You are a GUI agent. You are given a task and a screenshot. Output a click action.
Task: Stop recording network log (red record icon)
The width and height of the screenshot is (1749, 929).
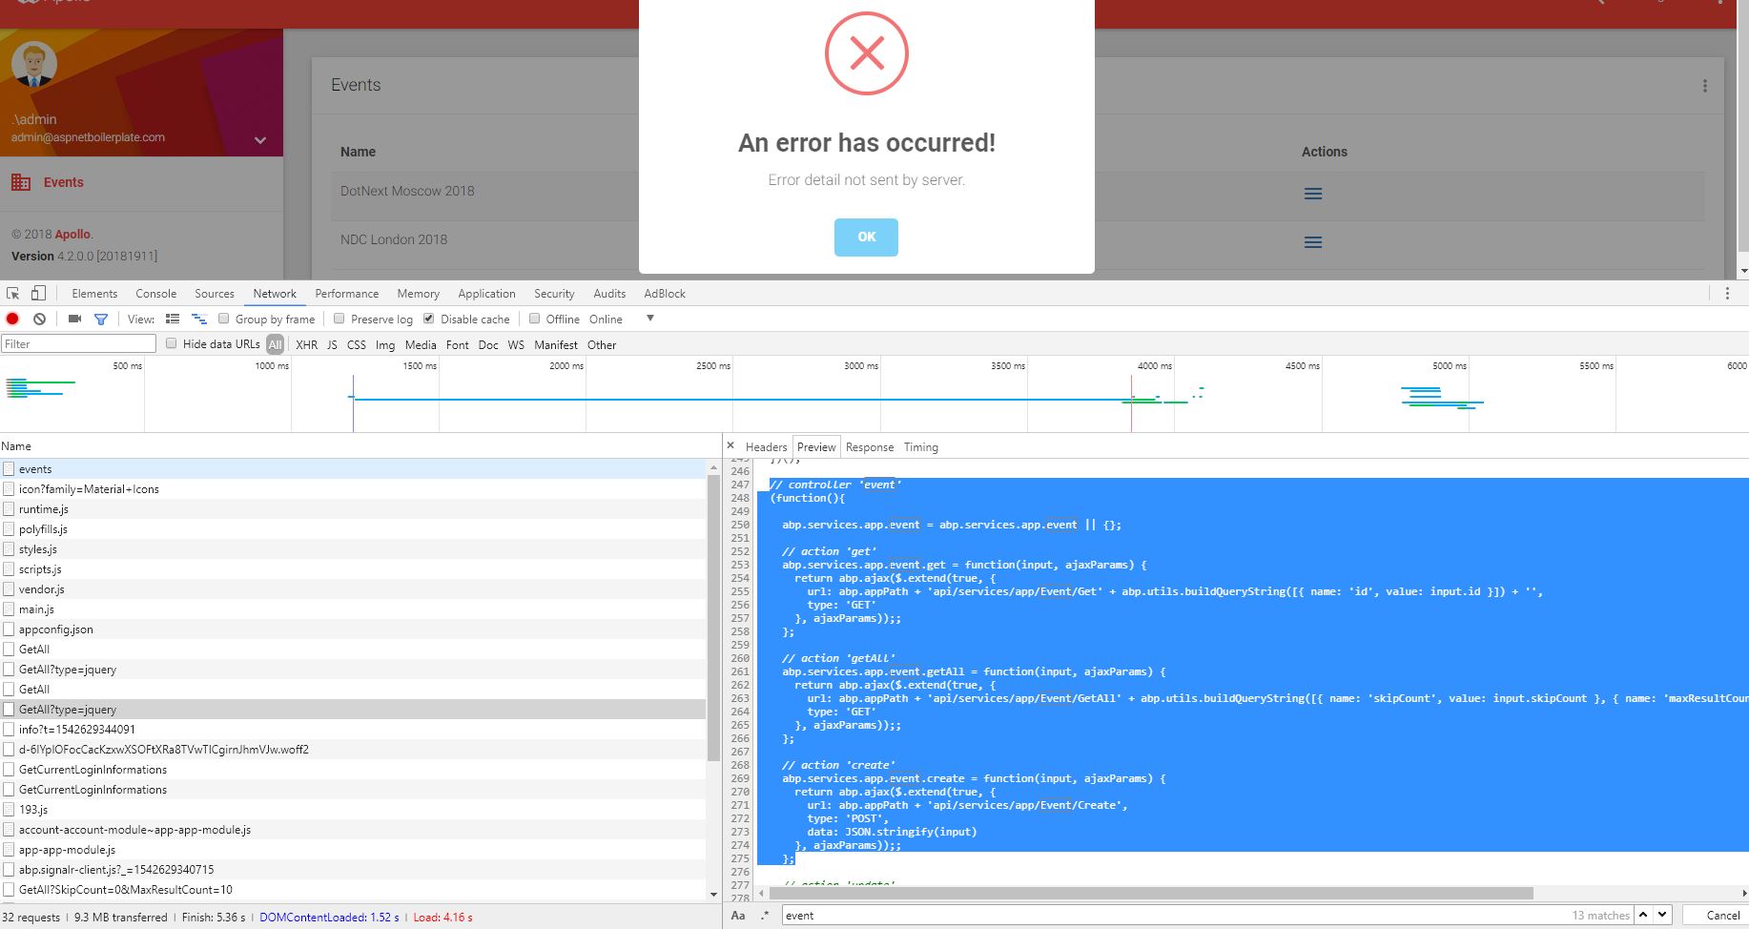pos(11,319)
